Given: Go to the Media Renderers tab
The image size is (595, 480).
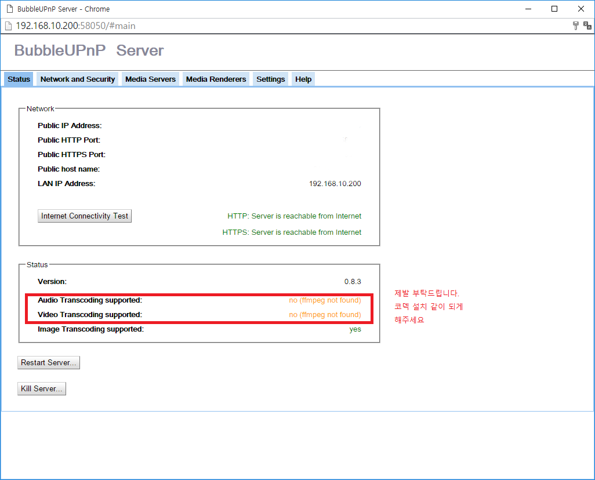Looking at the screenshot, I should [x=216, y=79].
